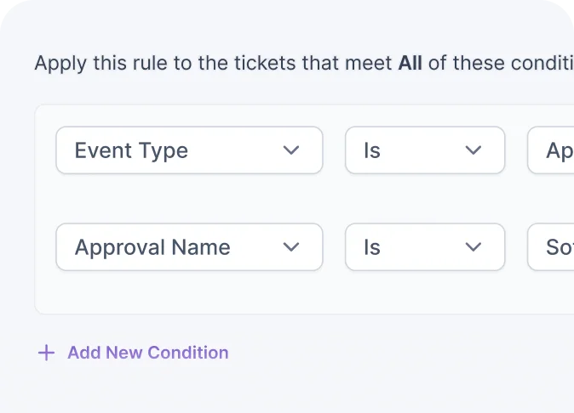Click the chevron in the first row's Is field
This screenshot has height=413, width=574.
[474, 150]
